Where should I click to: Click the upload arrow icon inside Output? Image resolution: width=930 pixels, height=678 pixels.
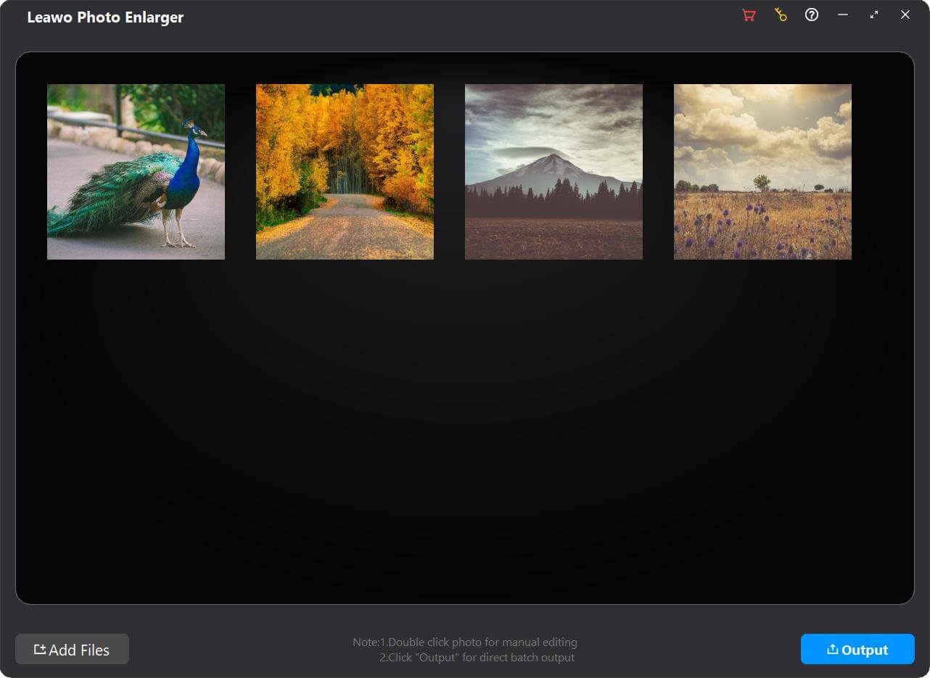click(x=833, y=649)
